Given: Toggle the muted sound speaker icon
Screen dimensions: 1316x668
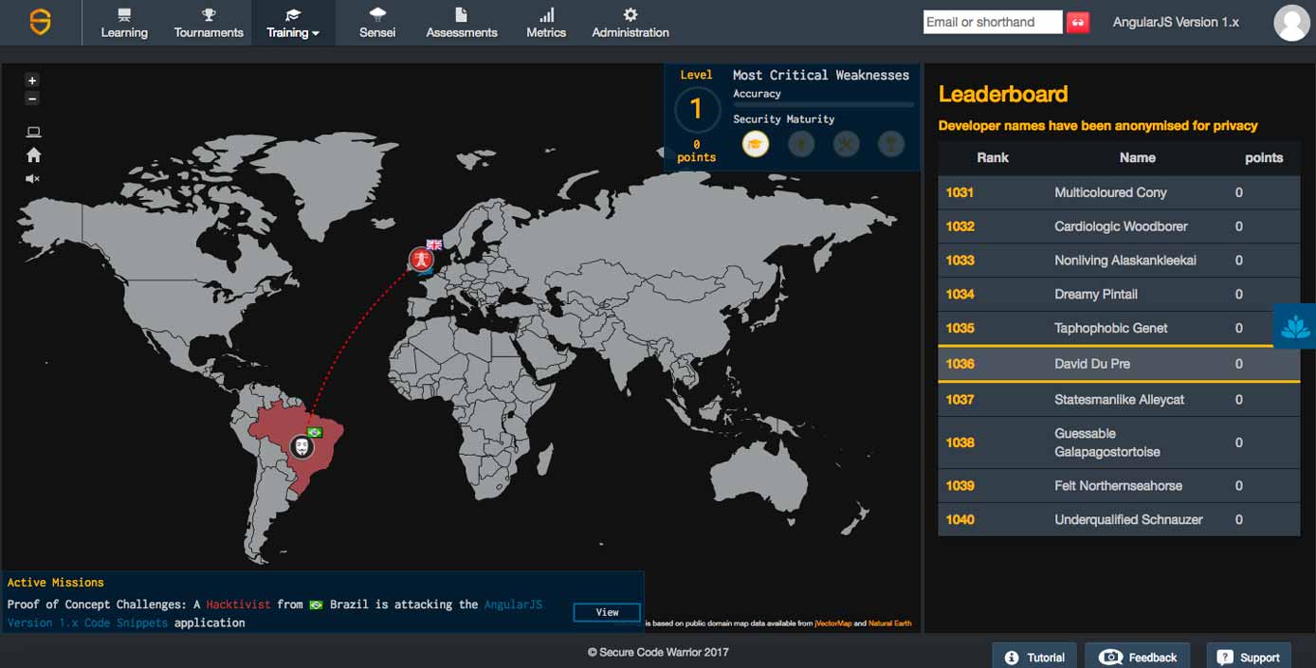Looking at the screenshot, I should click(32, 178).
